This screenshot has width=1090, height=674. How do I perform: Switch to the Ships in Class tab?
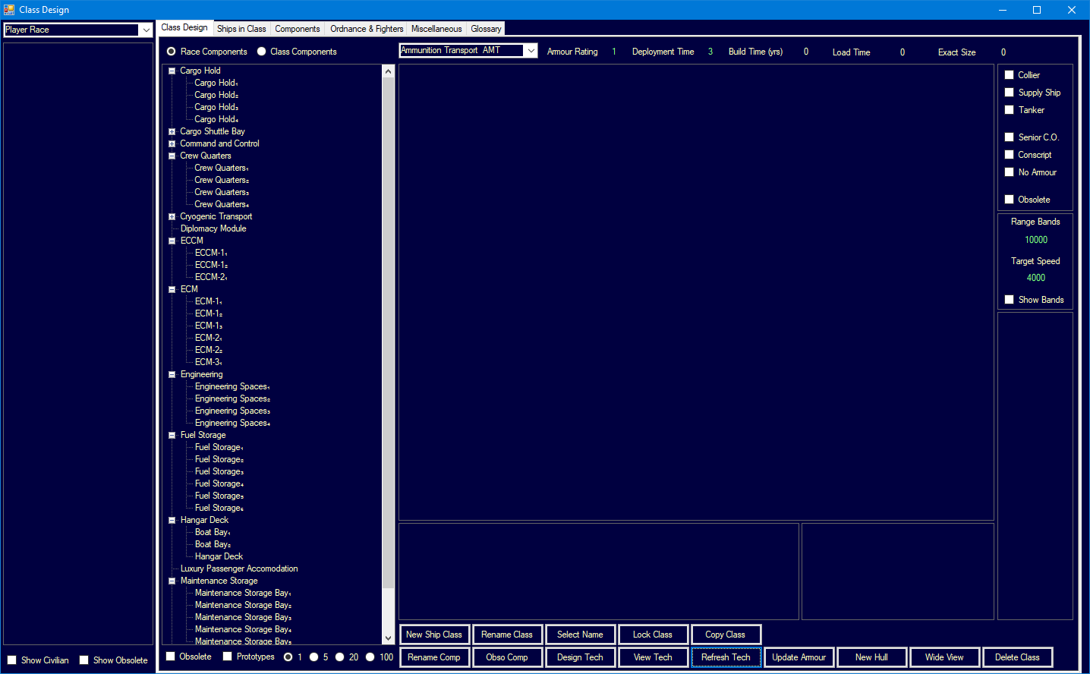click(x=241, y=29)
